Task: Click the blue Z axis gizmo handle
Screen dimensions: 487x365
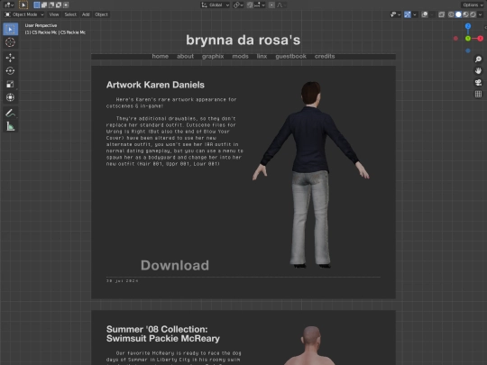Action: (x=468, y=26)
